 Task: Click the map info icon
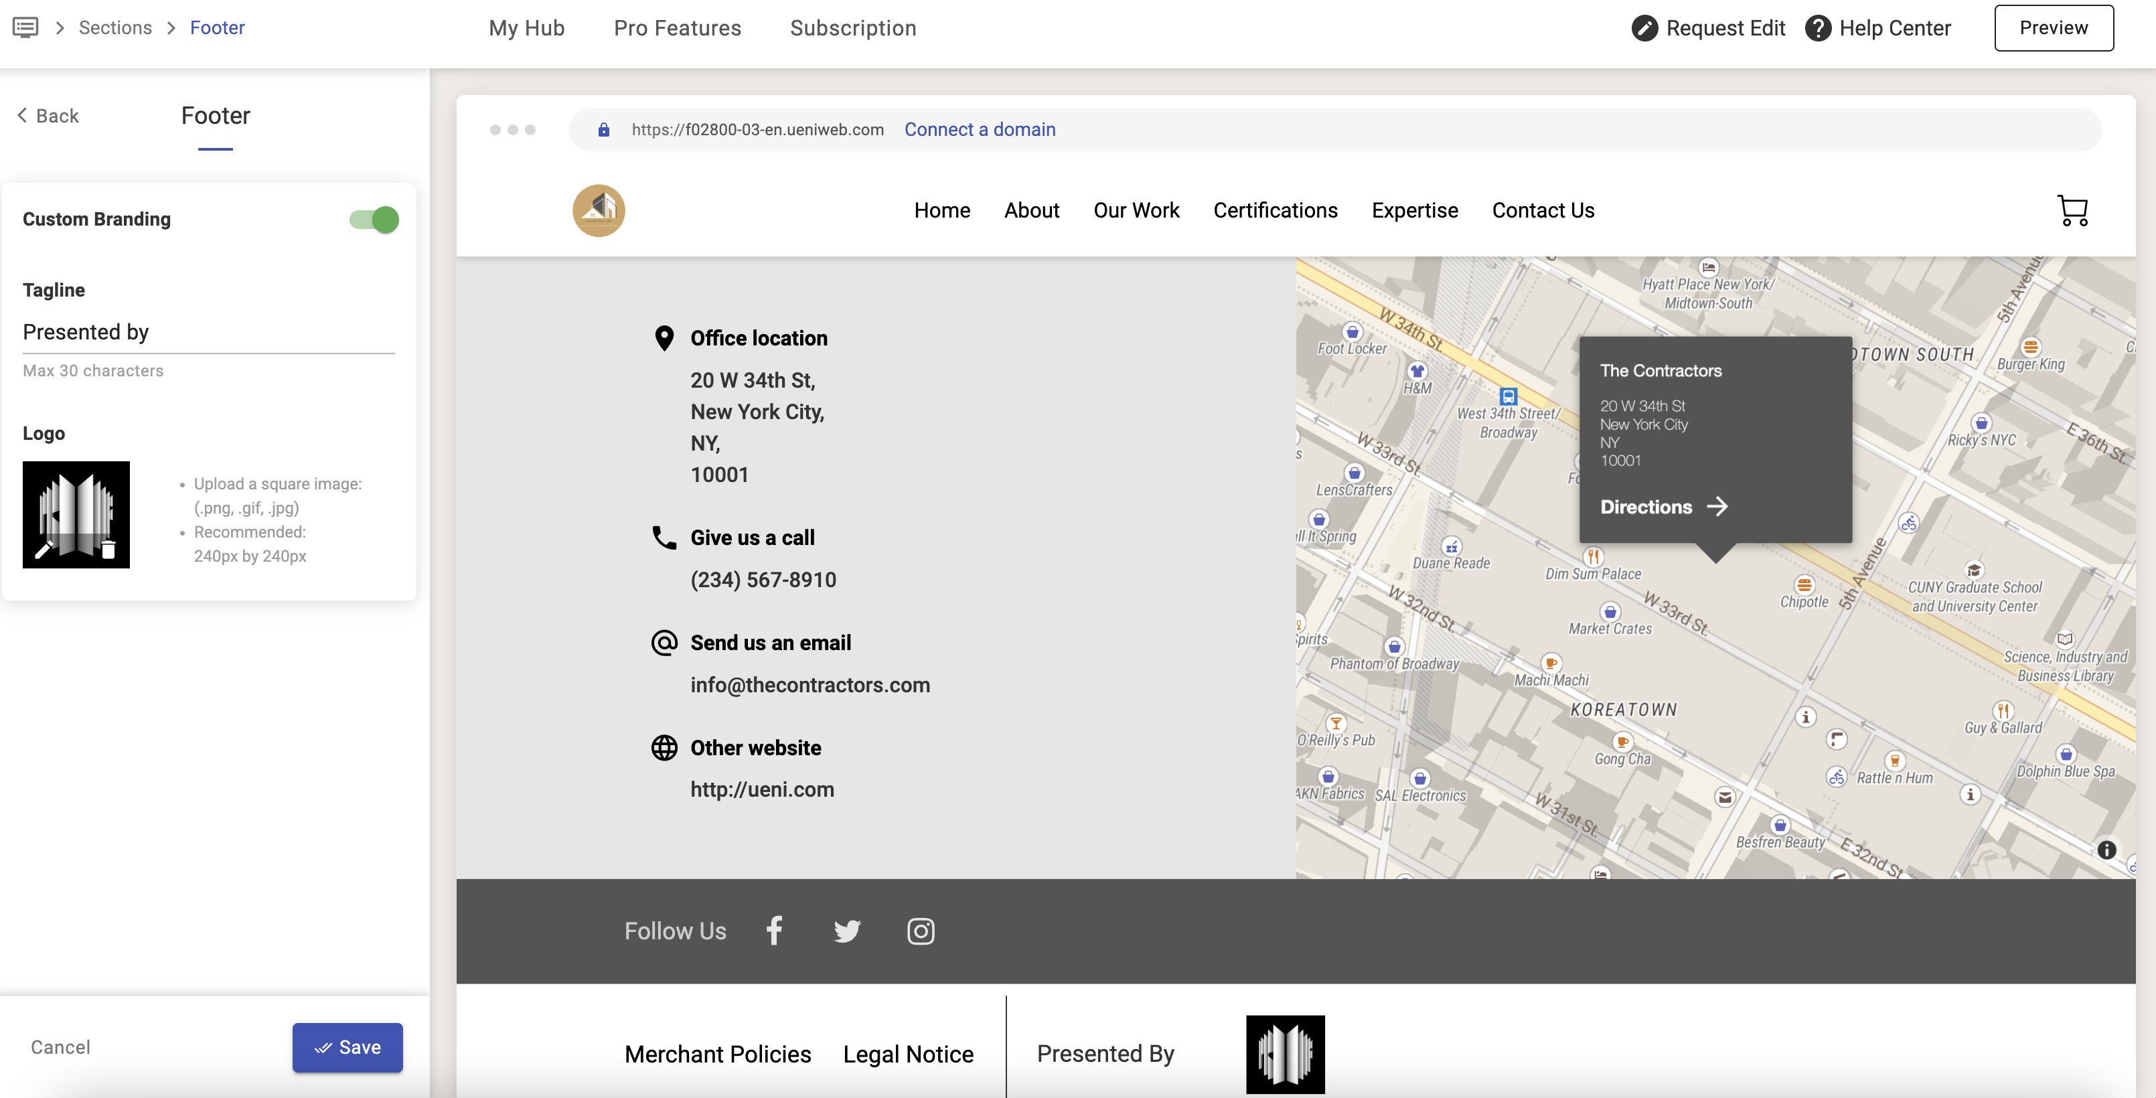[x=2106, y=850]
